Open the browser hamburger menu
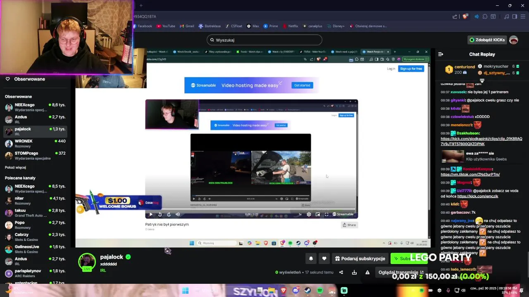529x297 pixels. 522,16
